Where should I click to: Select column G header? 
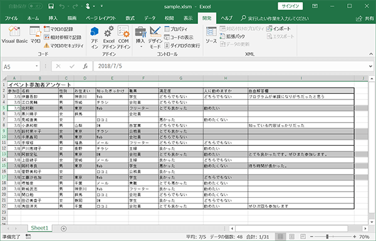click(x=181, y=78)
